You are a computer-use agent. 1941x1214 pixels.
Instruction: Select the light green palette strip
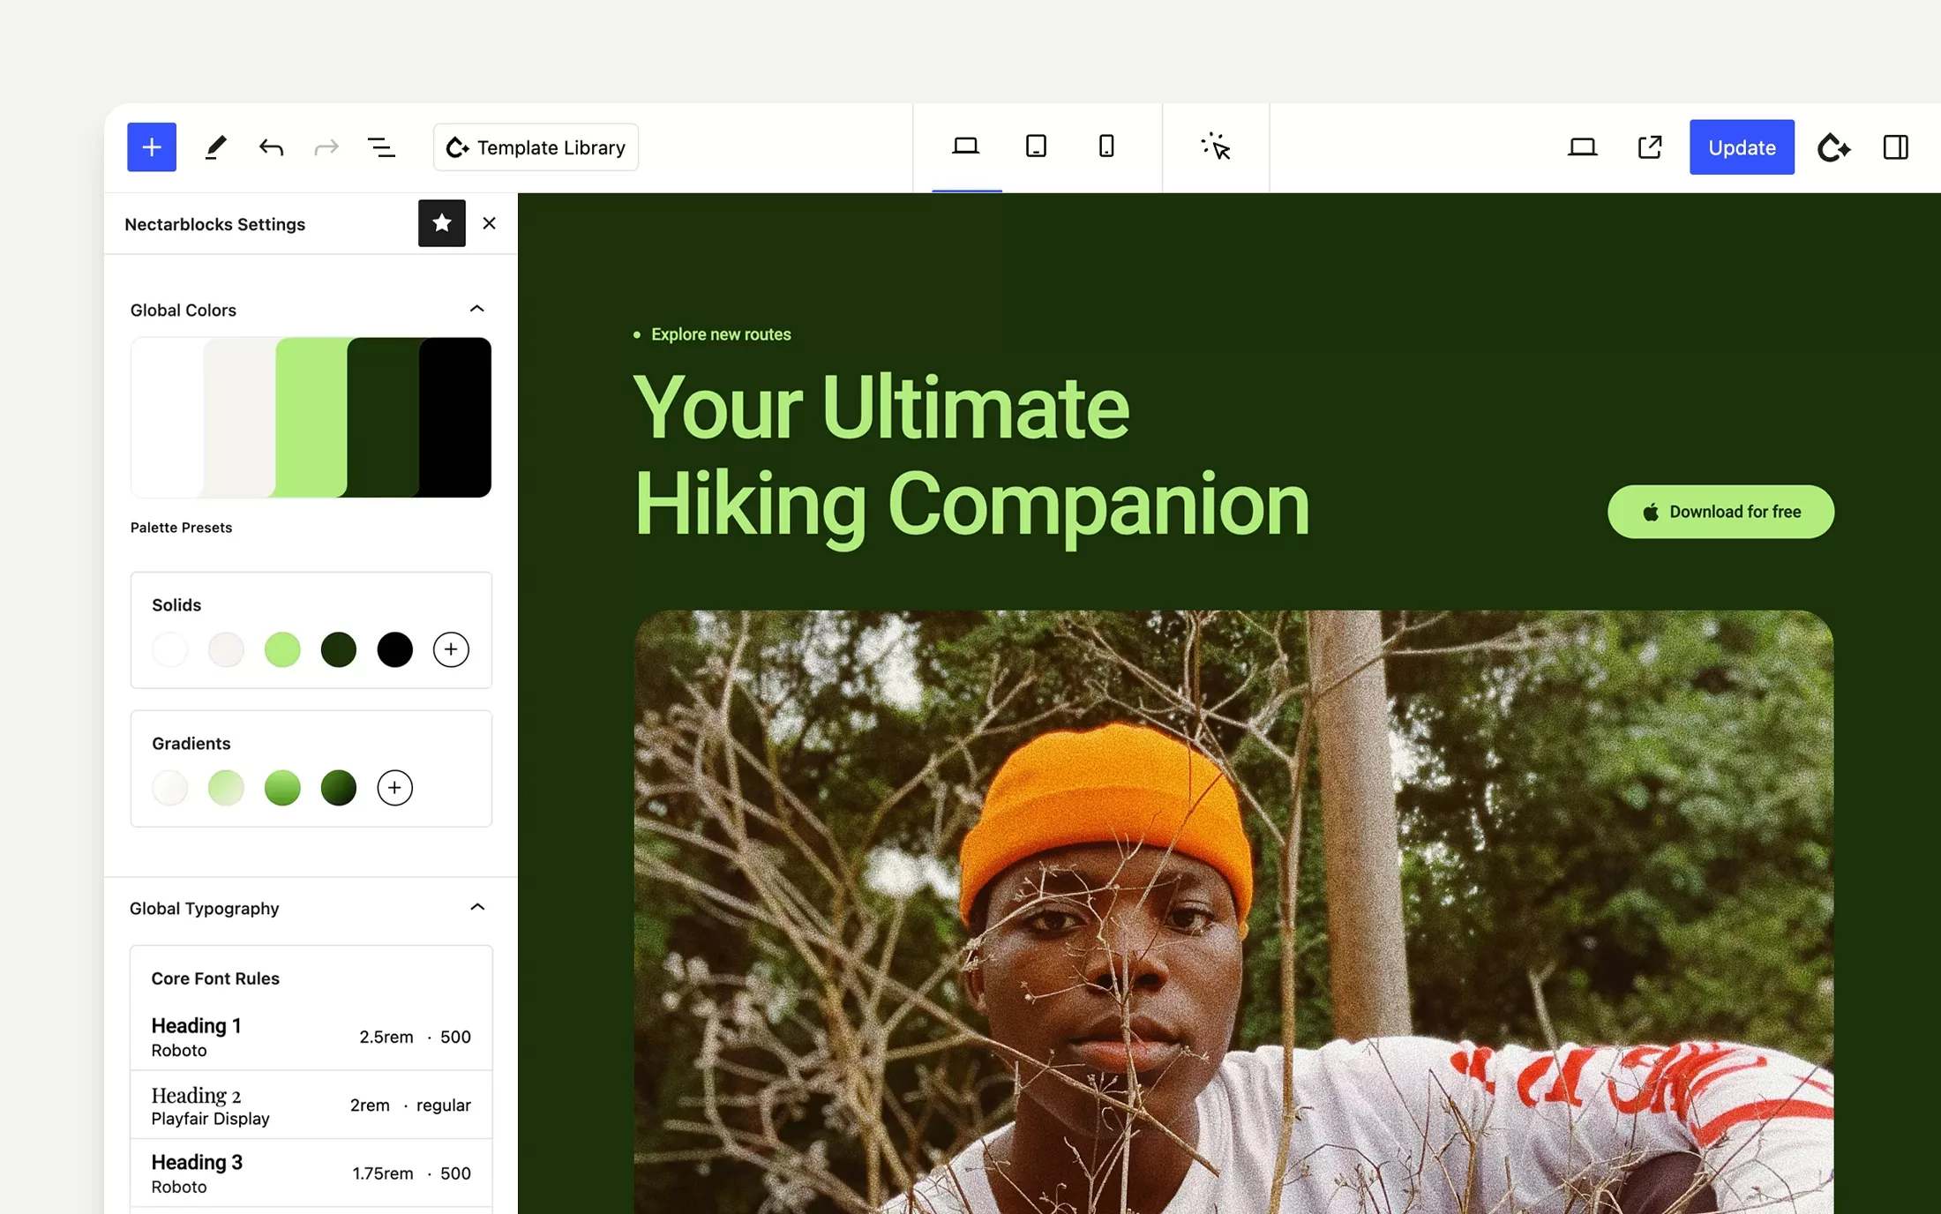[311, 417]
